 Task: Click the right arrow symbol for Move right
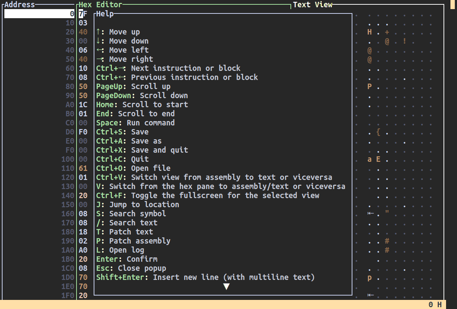pos(99,59)
